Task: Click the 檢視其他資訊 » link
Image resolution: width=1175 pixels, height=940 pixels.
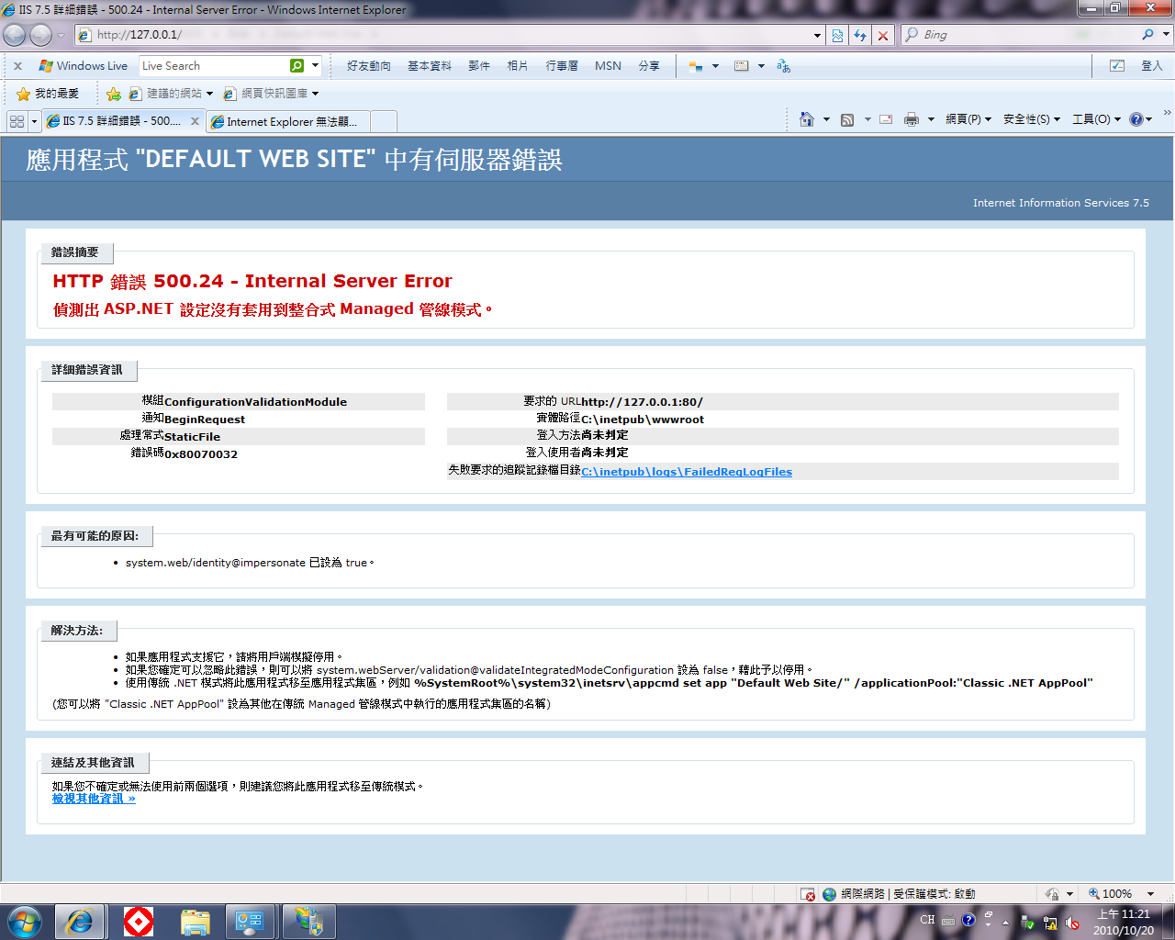Action: pyautogui.click(x=94, y=799)
